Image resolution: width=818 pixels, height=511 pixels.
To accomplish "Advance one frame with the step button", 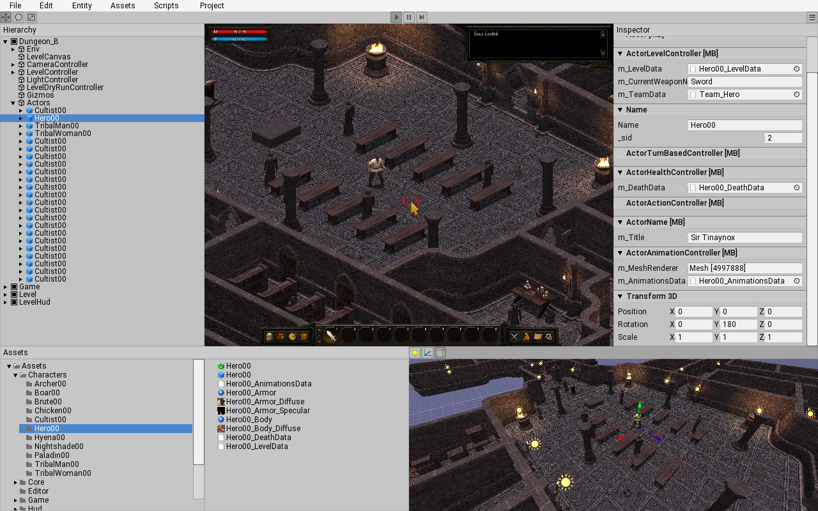I will 422,17.
